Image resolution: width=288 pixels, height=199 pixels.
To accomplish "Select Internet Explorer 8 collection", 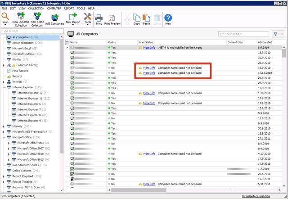I will 29,115.
